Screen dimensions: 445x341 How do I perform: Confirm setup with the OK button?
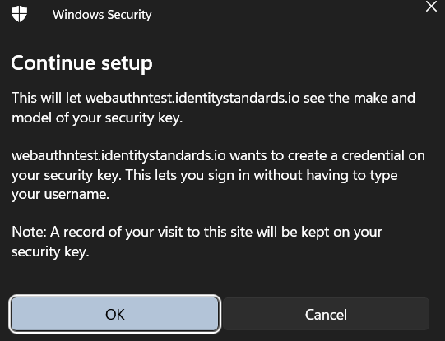(x=115, y=314)
